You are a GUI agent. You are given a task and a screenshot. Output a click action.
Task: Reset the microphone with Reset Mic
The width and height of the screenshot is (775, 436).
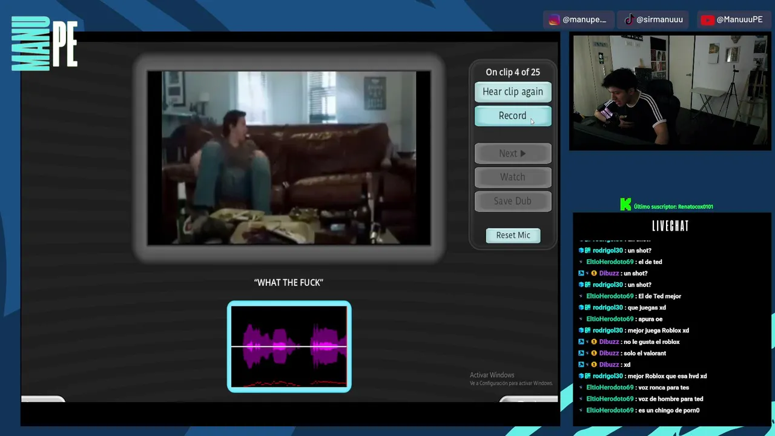(513, 236)
